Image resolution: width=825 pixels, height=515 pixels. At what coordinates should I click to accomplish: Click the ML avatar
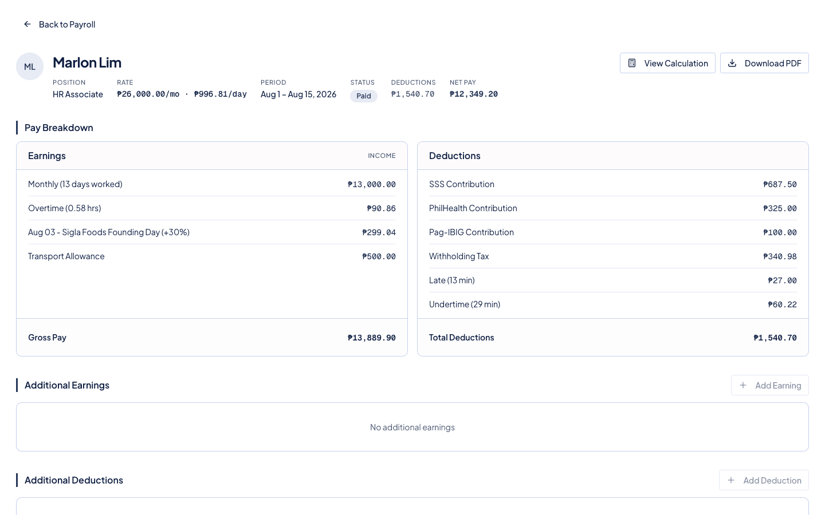pos(30,66)
